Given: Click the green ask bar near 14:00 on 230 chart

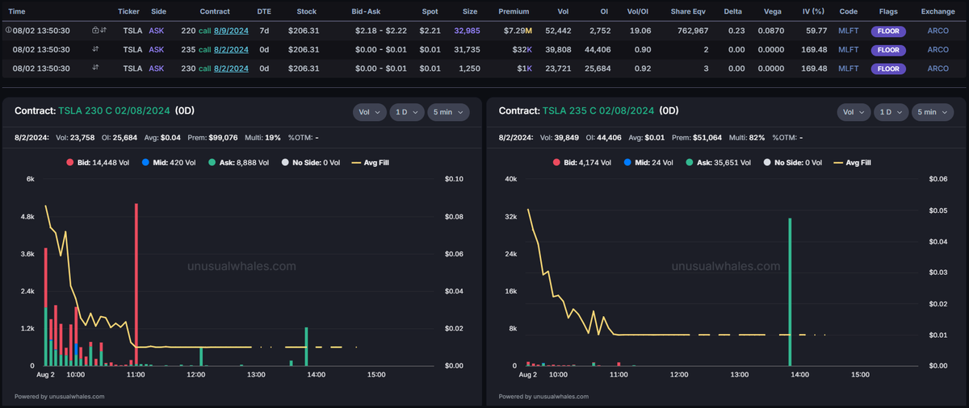Looking at the screenshot, I should 306,347.
